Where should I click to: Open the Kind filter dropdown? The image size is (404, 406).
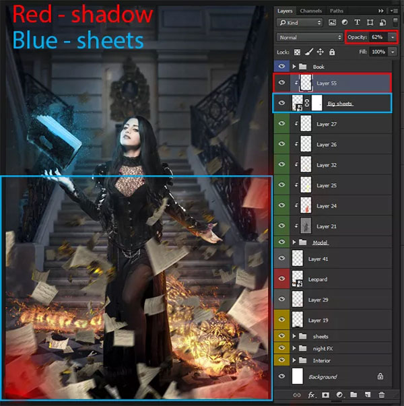pos(309,24)
